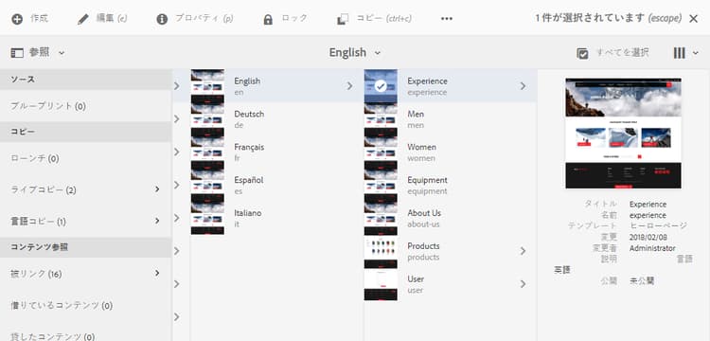Image resolution: width=710 pixels, height=341 pixels.
Task: Click the pencil Edit icon
Action: [83, 19]
